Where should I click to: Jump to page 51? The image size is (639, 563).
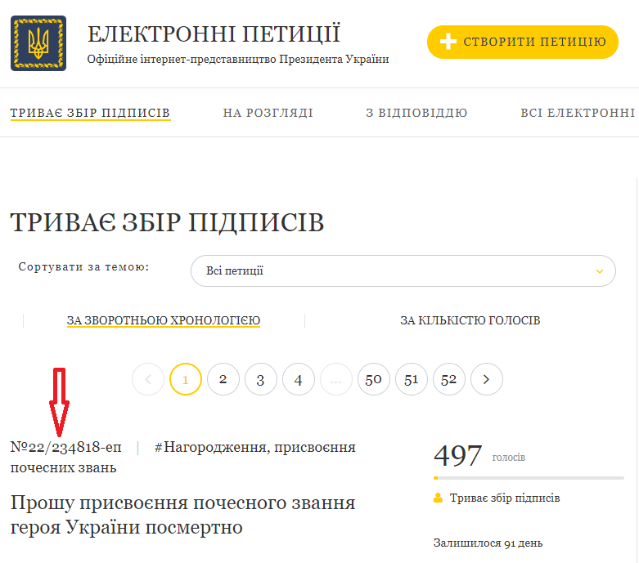[x=412, y=379]
